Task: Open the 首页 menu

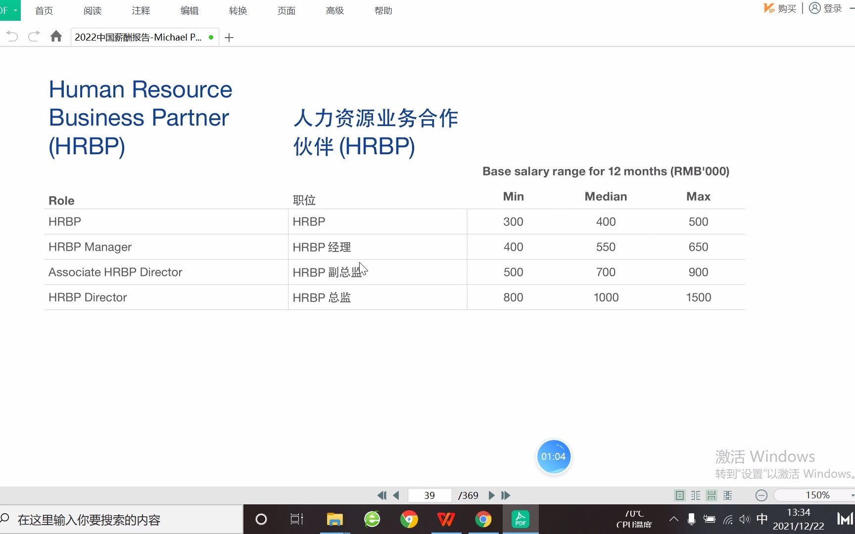Action: coord(44,10)
